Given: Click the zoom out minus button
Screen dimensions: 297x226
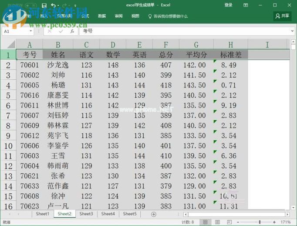Looking at the screenshot, I should click(238, 222).
